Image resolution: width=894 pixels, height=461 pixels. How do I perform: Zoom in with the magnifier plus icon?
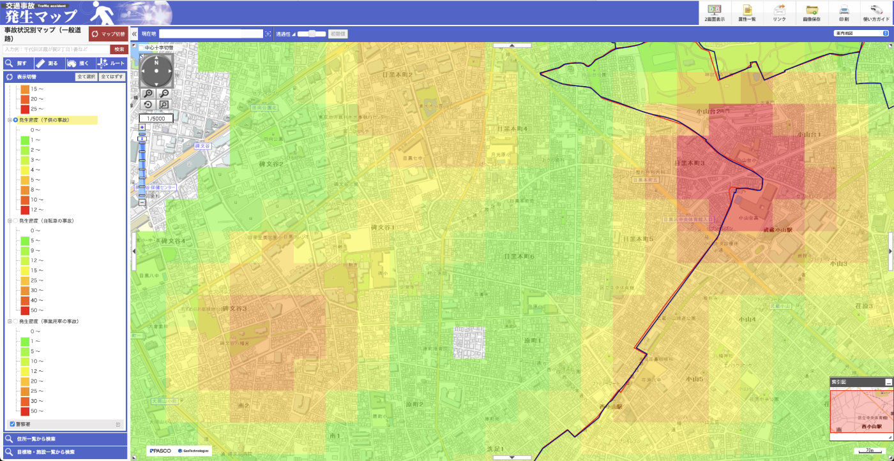148,94
